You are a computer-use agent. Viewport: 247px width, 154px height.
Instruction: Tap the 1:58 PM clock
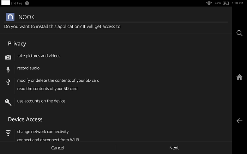click(237, 3)
